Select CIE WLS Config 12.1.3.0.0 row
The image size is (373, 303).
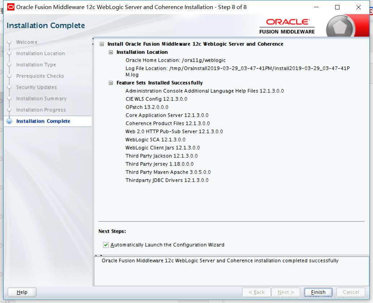[156, 99]
